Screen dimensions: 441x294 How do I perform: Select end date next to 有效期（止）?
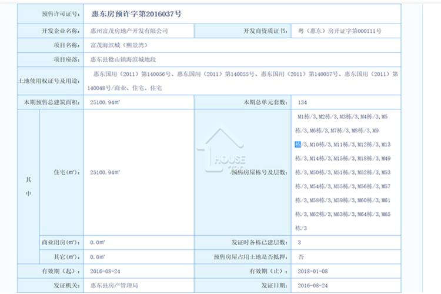[313, 271]
